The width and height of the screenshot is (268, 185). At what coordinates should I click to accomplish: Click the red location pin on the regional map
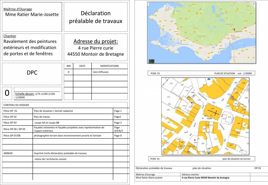point(234,30)
